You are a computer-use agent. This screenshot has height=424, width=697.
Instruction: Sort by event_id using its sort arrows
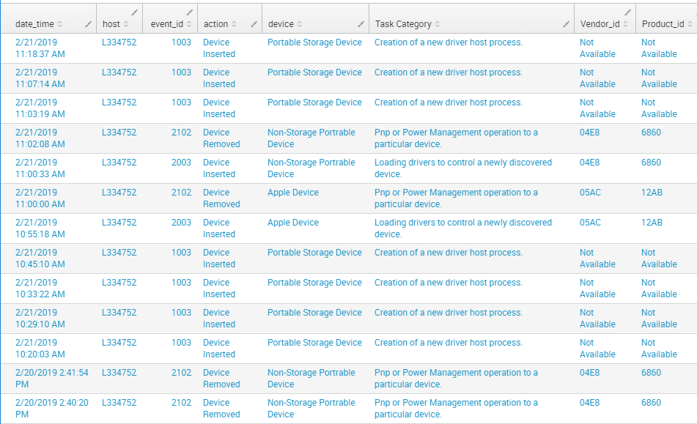[x=189, y=24]
